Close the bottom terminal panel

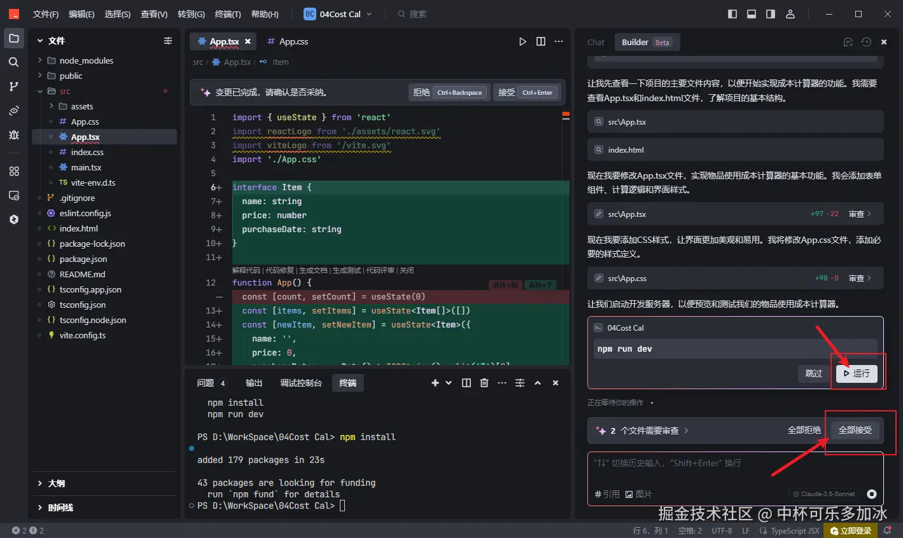point(556,383)
